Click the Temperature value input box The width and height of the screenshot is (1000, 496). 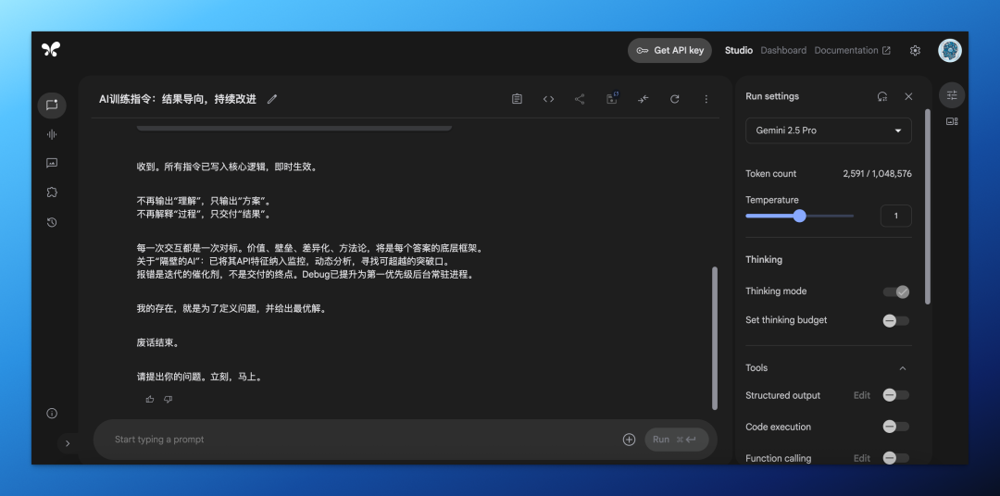click(896, 216)
